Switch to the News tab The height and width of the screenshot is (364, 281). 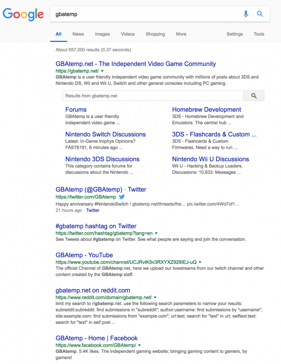[x=78, y=34]
